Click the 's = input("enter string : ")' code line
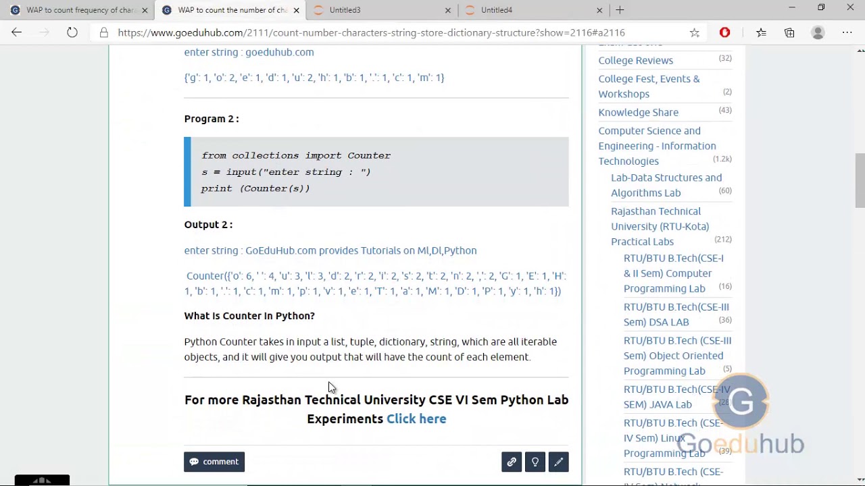This screenshot has height=486, width=865. point(286,172)
